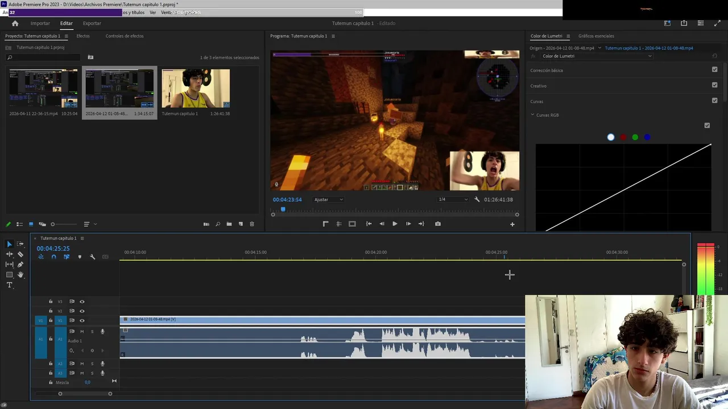Switch to Exportar workspace tab

[92, 23]
